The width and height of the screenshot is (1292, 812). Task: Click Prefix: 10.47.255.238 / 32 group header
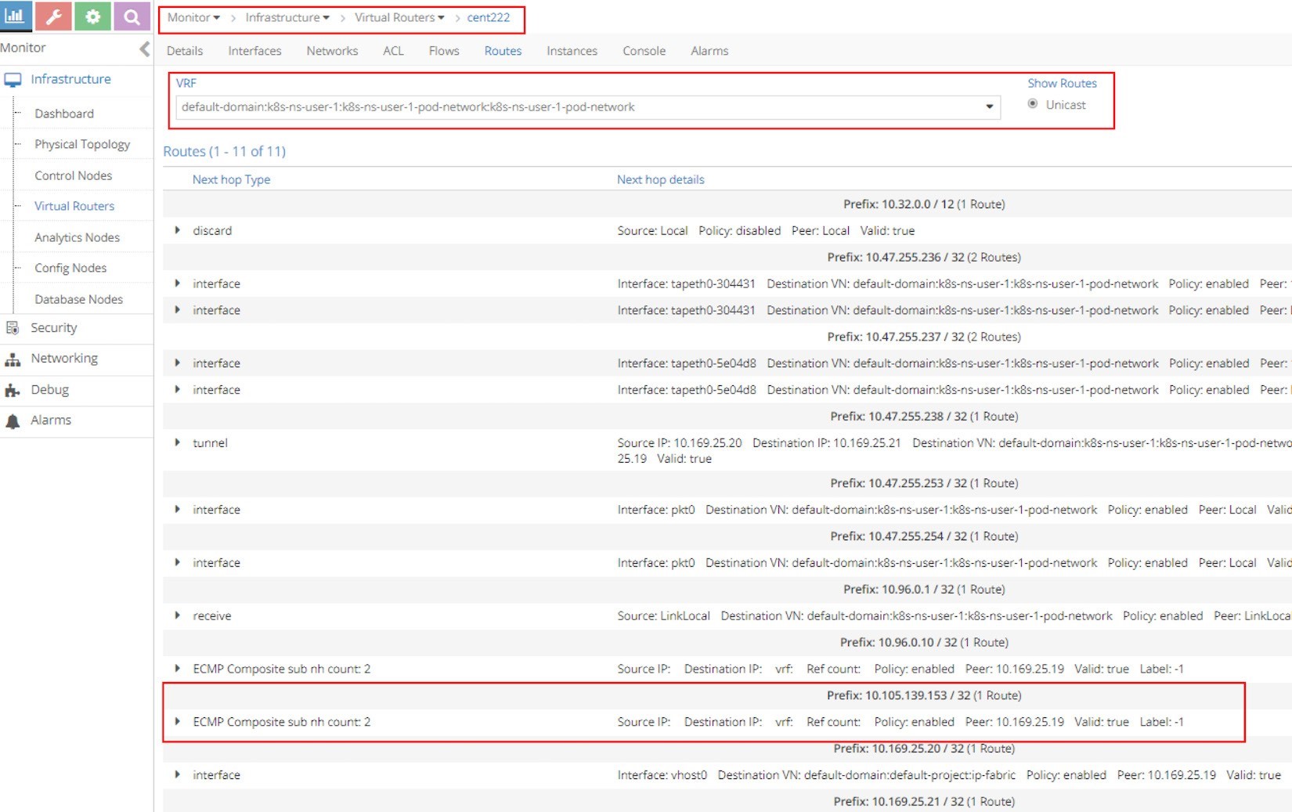click(924, 416)
